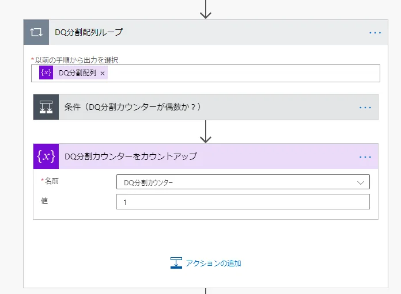Click the variable icon in DQ分割配列 token
This screenshot has height=294, width=401.
[46, 72]
